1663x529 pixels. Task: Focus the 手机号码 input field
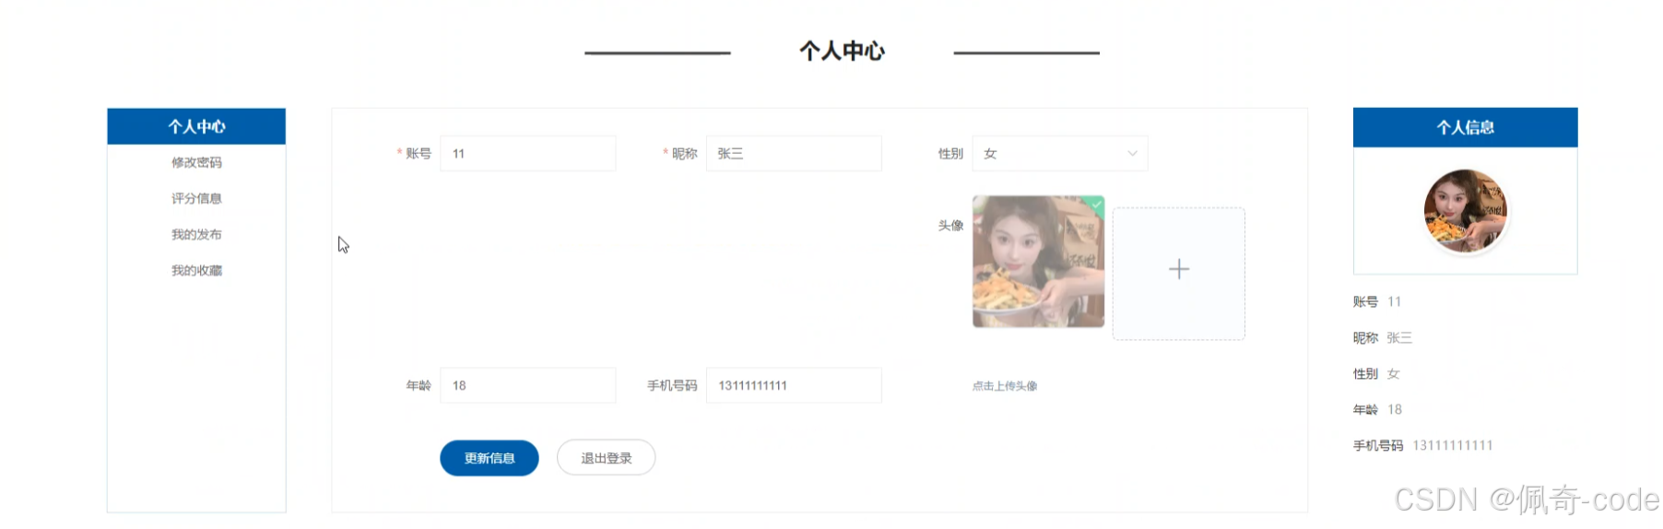(x=794, y=385)
